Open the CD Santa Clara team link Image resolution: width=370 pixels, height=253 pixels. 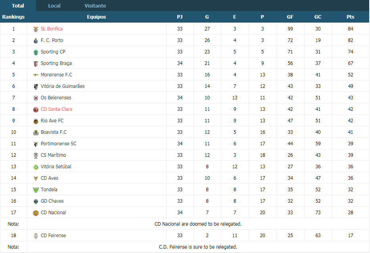(x=56, y=109)
